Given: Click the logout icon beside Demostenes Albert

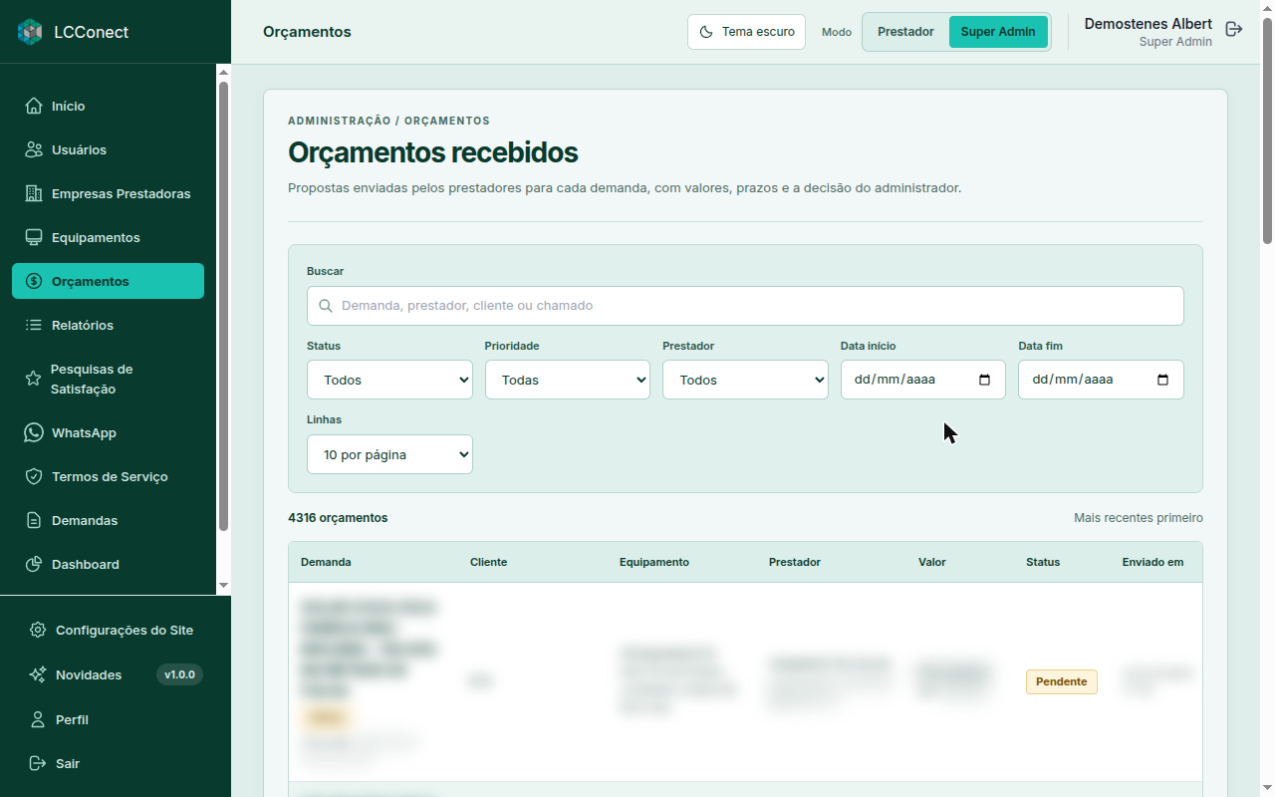Looking at the screenshot, I should click(1234, 29).
